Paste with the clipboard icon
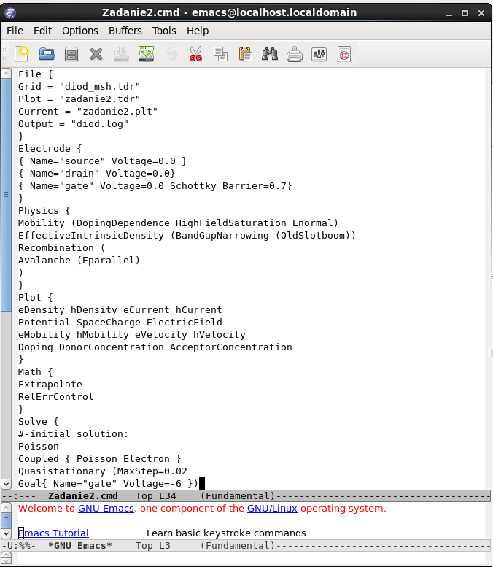This screenshot has height=567, width=493. click(x=246, y=54)
